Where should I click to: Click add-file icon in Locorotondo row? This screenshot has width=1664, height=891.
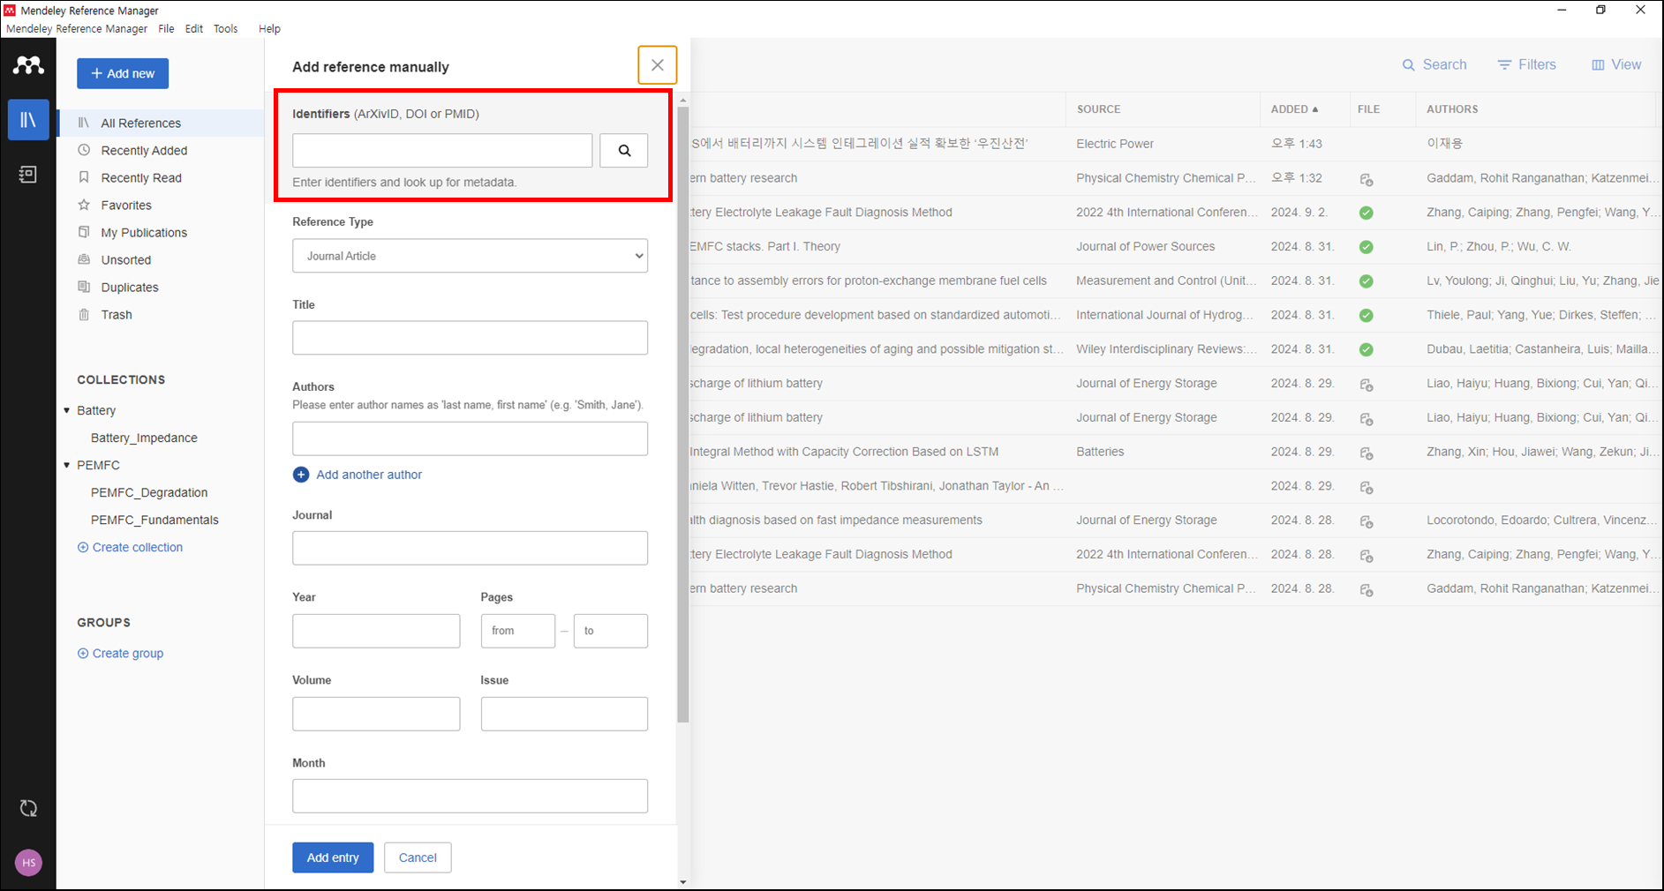click(x=1367, y=521)
